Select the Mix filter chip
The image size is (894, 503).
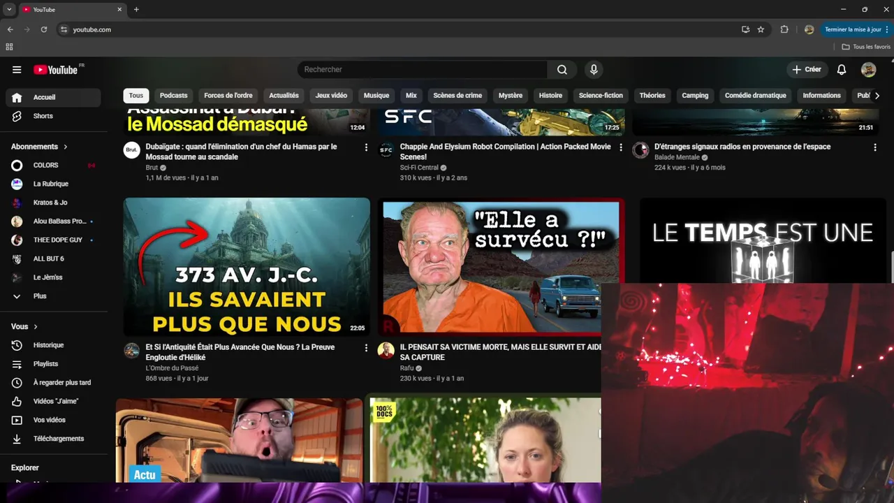(411, 96)
